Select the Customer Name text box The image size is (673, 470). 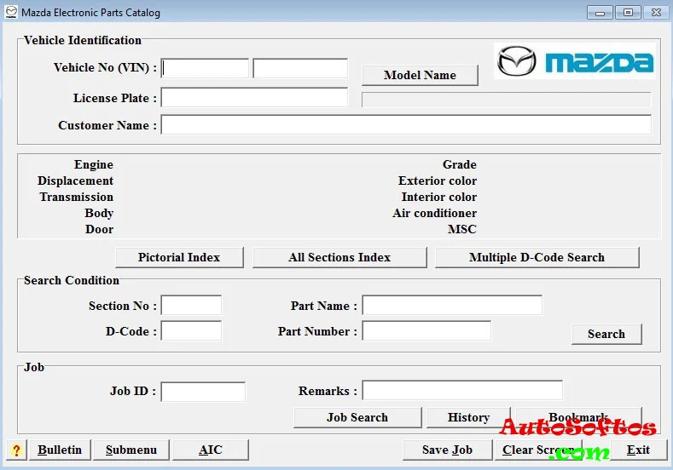405,125
